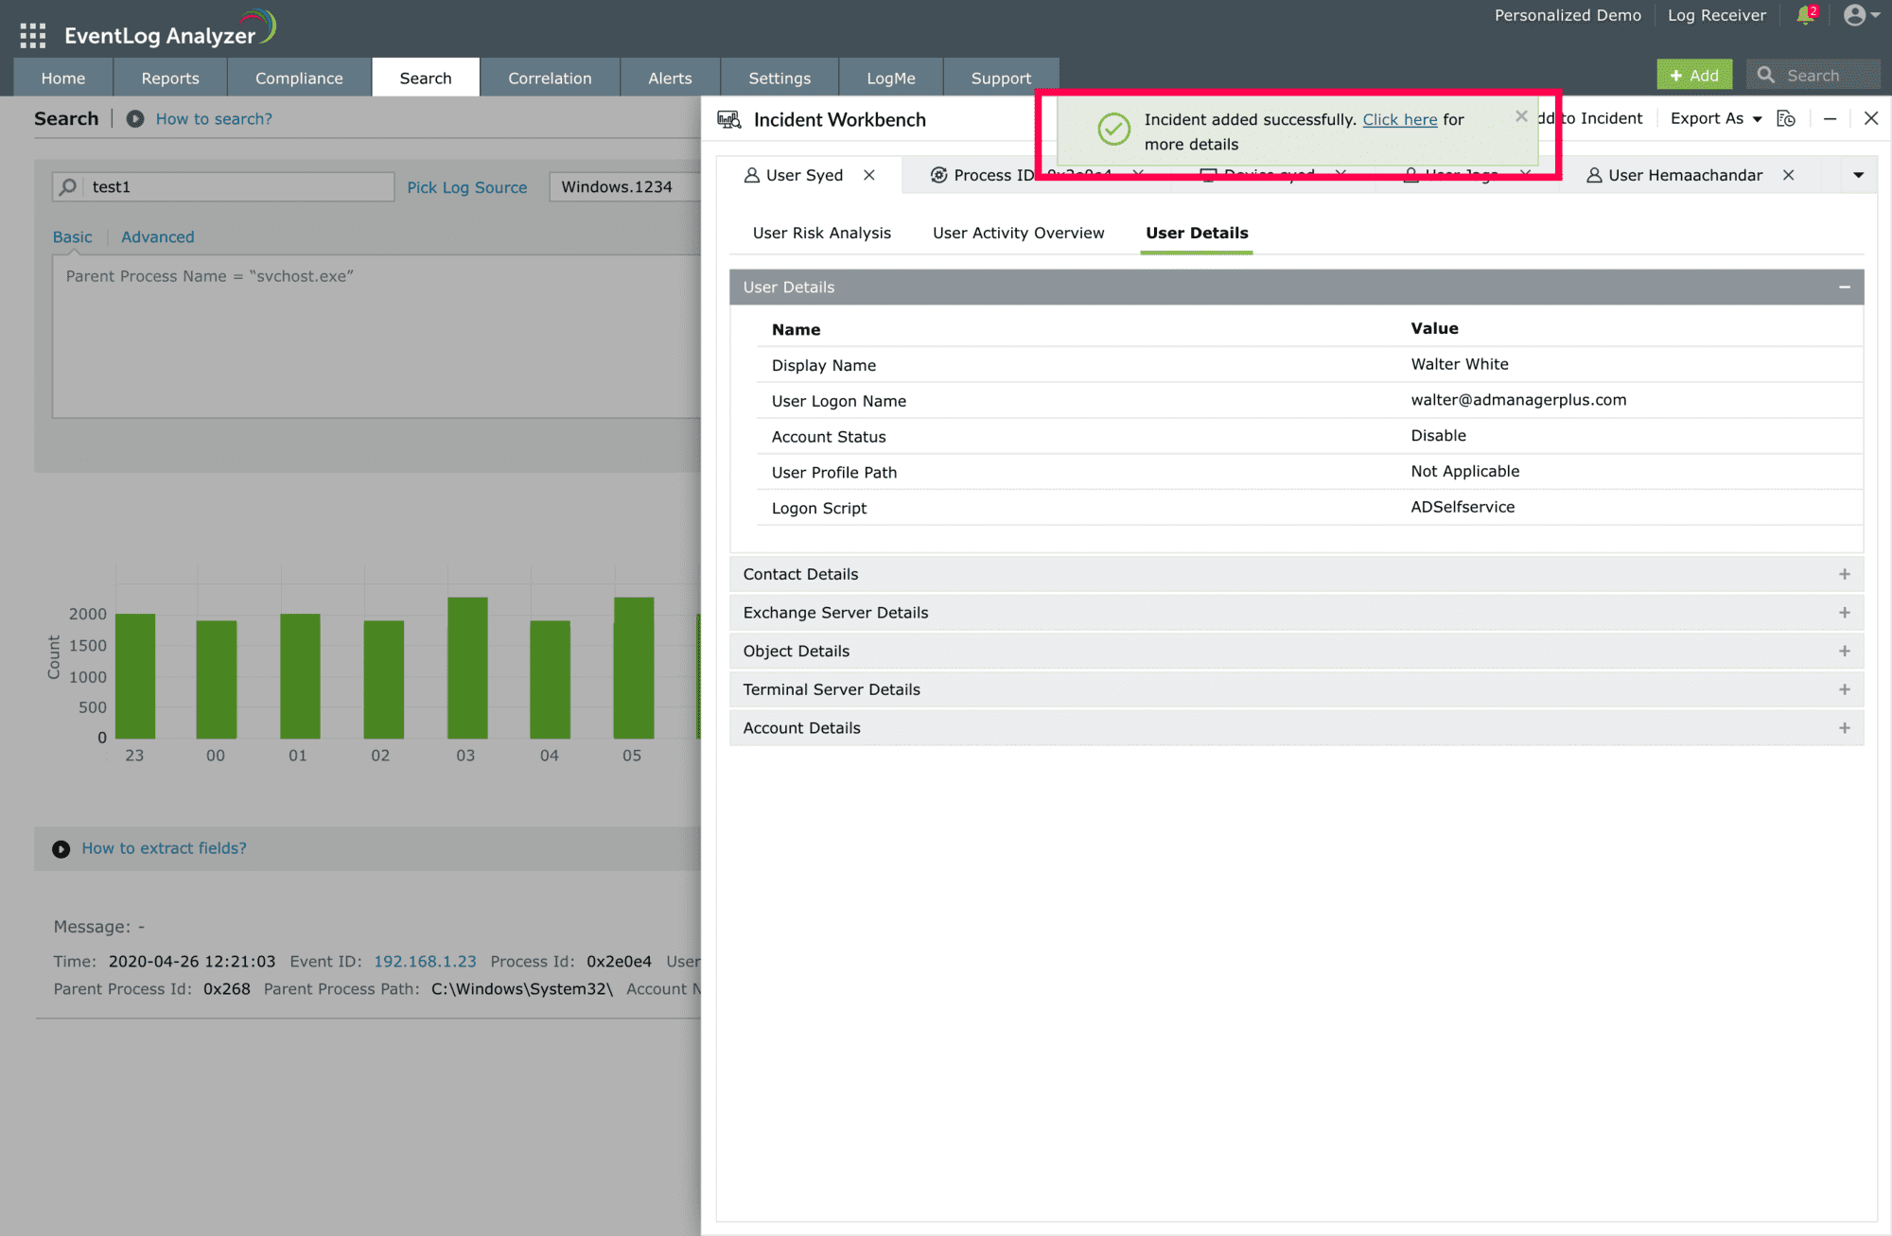Viewport: 1892px width, 1236px height.
Task: Follow the Click here link in notification
Action: coord(1399,120)
